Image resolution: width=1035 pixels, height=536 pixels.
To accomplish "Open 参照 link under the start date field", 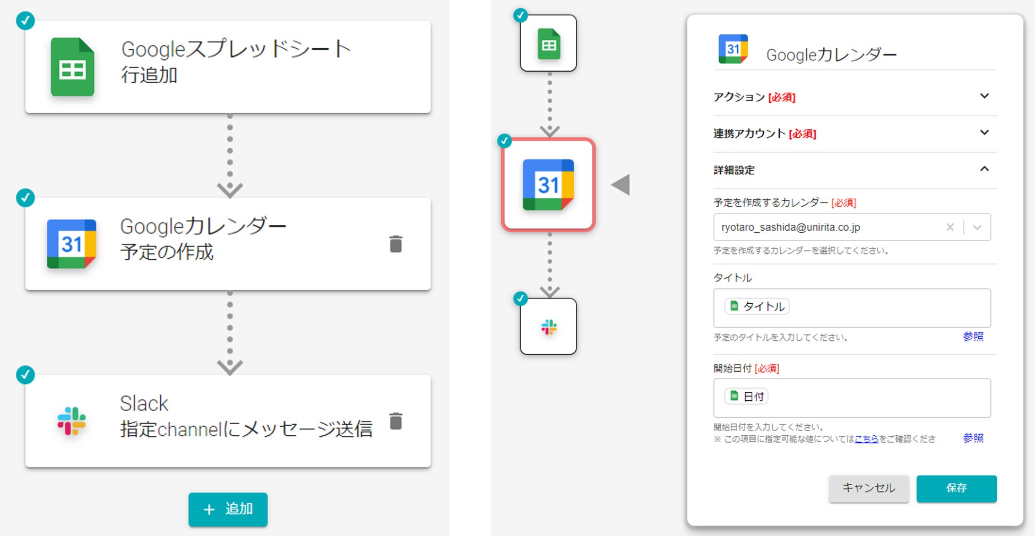I will [x=973, y=438].
